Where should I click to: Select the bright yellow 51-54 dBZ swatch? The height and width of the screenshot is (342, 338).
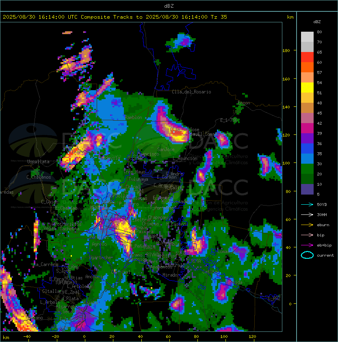(x=307, y=88)
